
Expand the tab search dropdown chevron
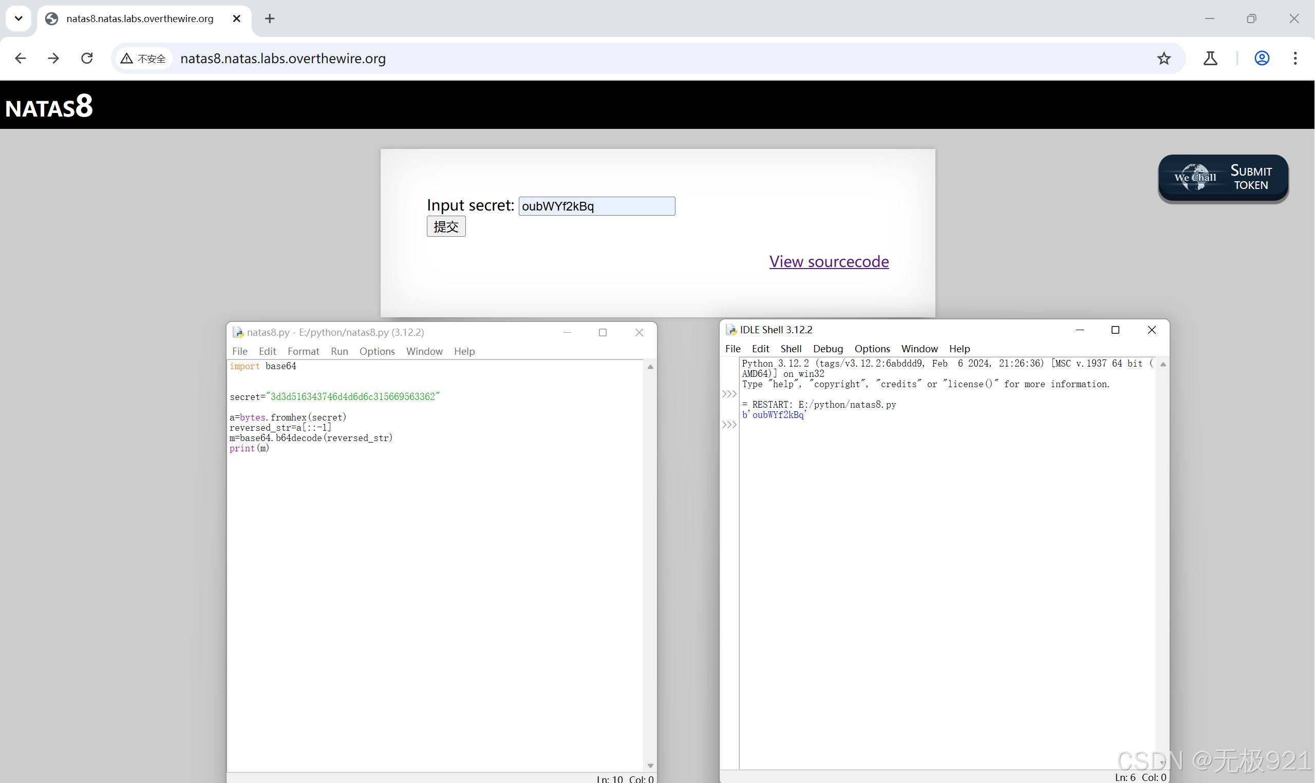pyautogui.click(x=18, y=18)
